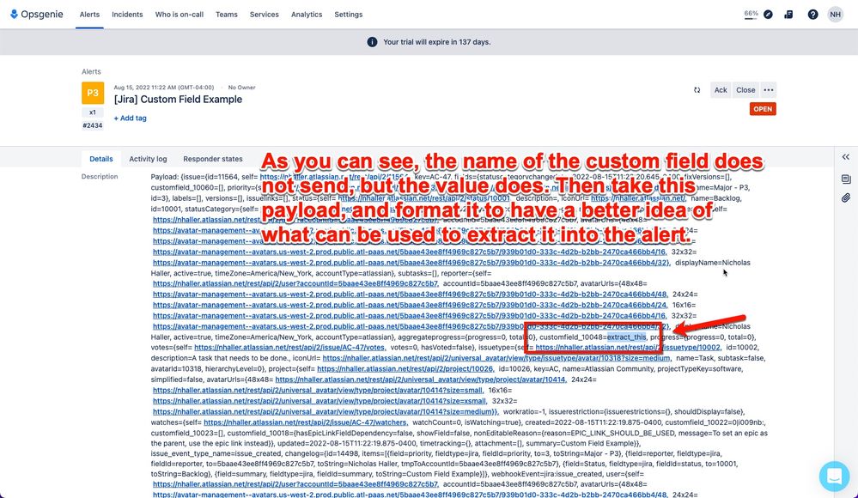Screen dimensions: 858x498
Task: Open the Teams menu item
Action: [x=227, y=15]
